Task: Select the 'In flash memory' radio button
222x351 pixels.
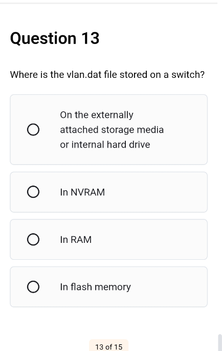Action: pyautogui.click(x=33, y=287)
